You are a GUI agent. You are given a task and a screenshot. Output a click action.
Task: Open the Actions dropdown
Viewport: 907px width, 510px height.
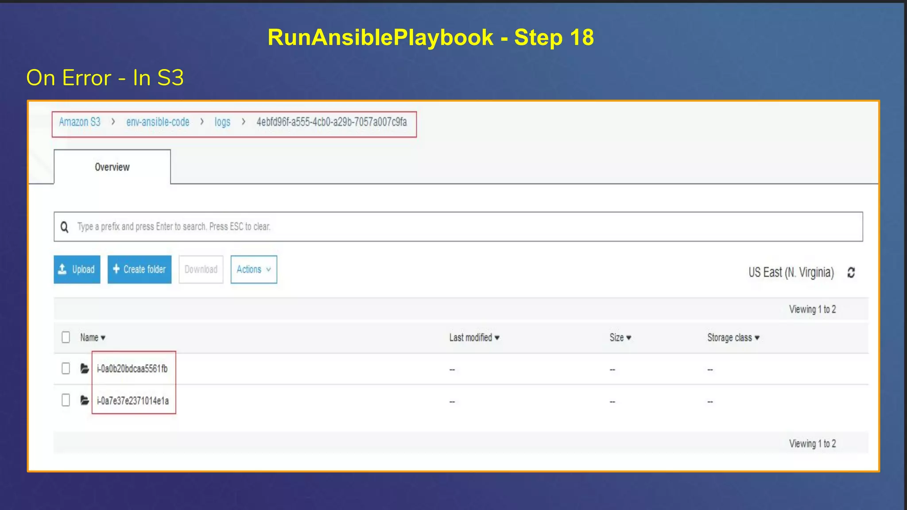coord(254,269)
